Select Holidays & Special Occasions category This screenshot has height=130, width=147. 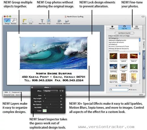pyautogui.click(x=123, y=49)
